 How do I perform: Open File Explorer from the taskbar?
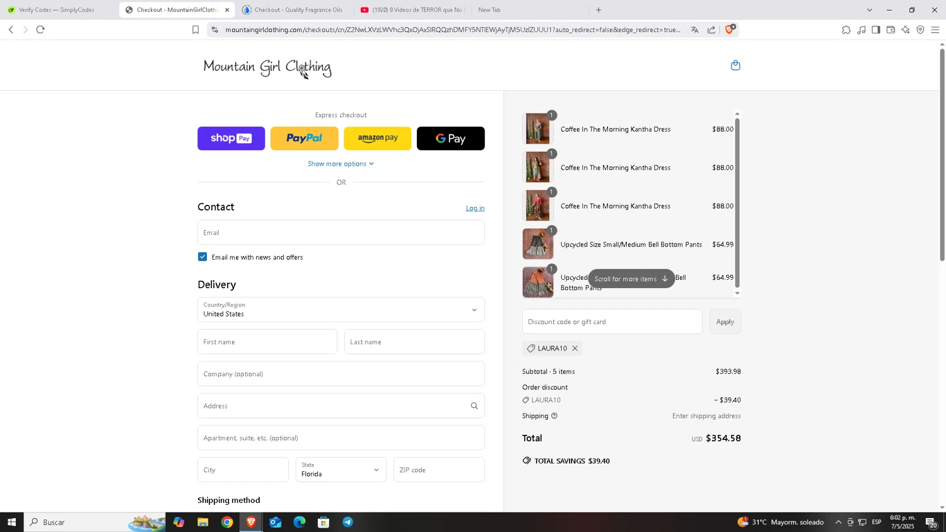click(203, 522)
